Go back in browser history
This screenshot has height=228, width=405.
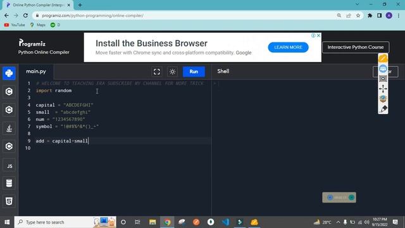(6, 15)
